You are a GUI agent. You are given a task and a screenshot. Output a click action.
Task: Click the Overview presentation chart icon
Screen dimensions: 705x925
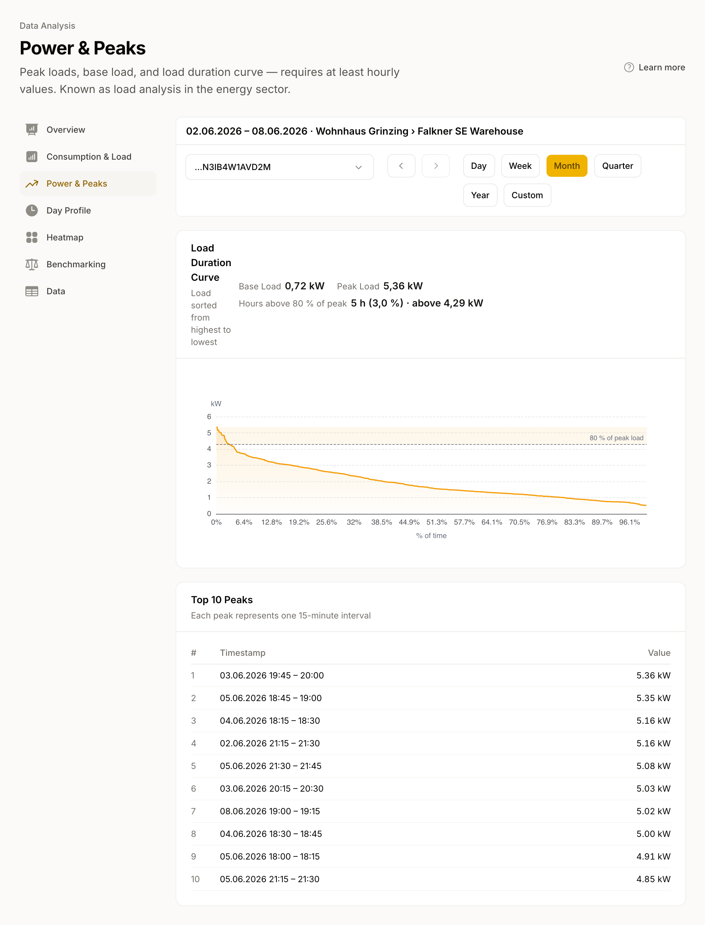(x=32, y=130)
